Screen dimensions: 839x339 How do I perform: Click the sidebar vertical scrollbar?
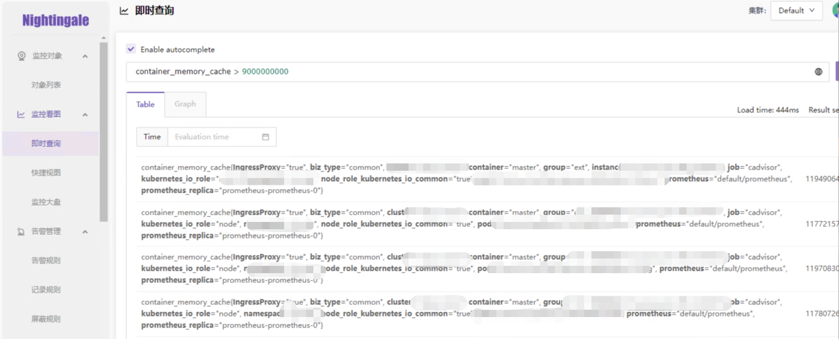click(104, 131)
